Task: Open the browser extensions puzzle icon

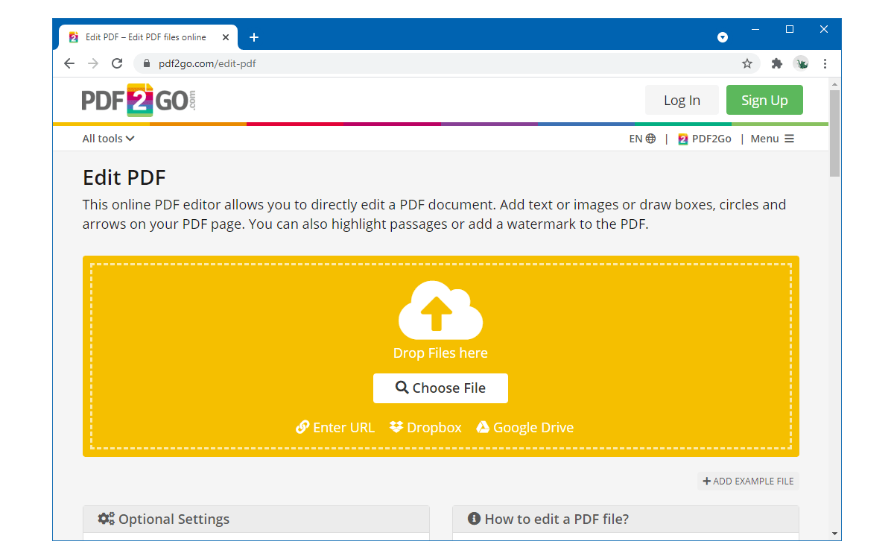Action: 777,64
